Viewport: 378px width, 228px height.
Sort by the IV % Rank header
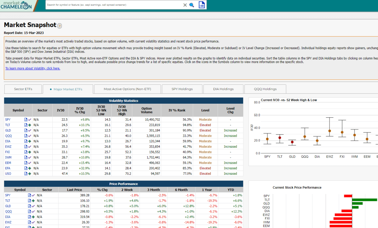pos(177,110)
